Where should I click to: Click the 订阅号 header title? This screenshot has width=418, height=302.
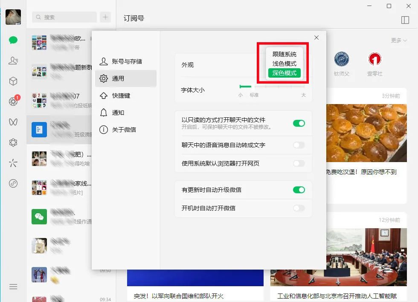point(134,18)
